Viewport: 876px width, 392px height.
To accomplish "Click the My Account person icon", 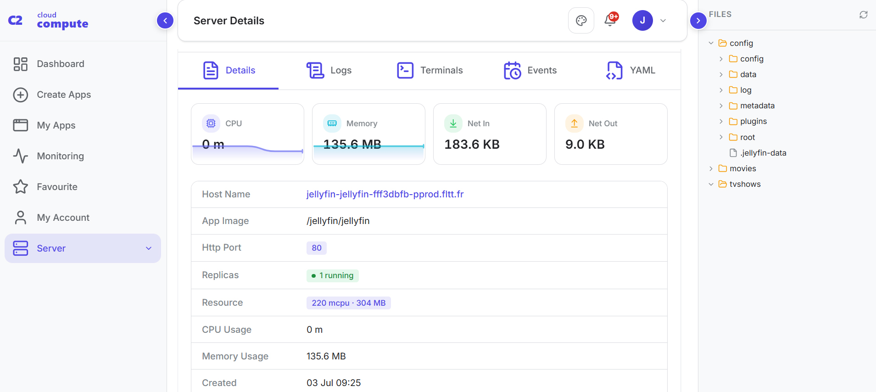I will click(x=21, y=218).
